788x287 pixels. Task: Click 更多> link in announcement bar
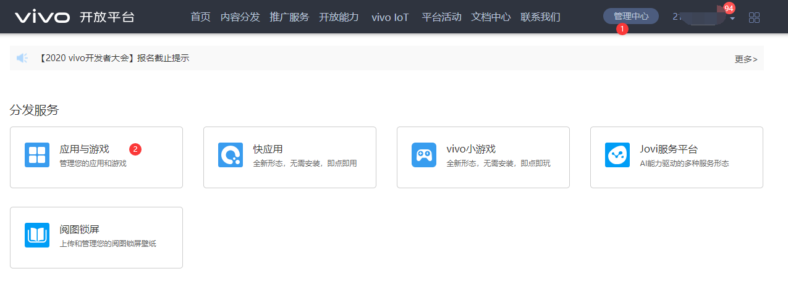746,59
